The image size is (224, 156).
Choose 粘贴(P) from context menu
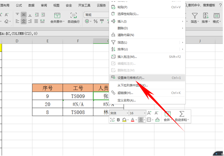click(x=147, y=7)
